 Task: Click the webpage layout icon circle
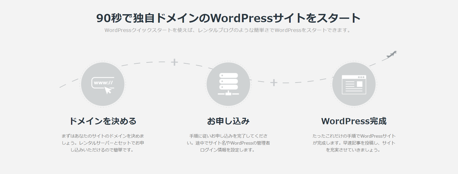354,84
